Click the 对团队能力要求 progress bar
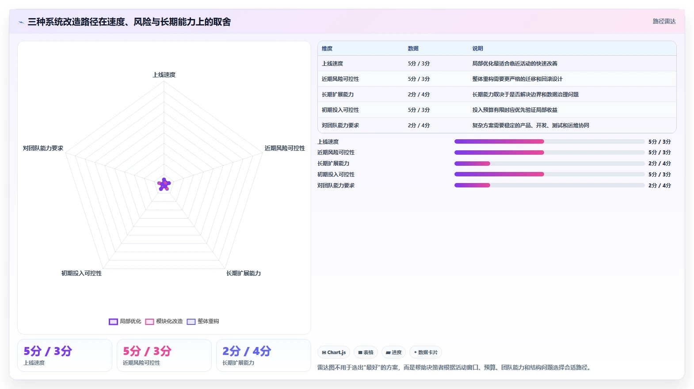 click(x=549, y=185)
